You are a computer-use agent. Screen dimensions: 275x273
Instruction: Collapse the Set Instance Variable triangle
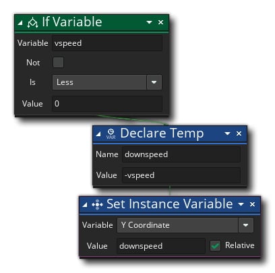coord(85,205)
